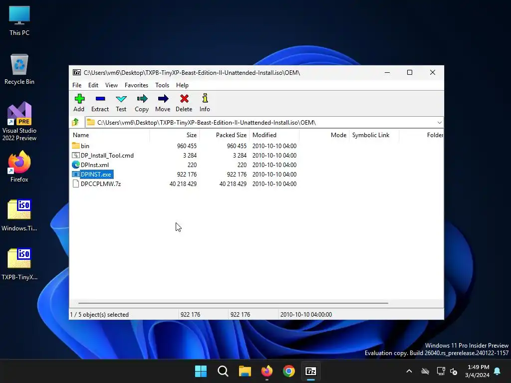511x383 pixels.
Task: Sort by the Packed Size column header
Action: (x=225, y=135)
